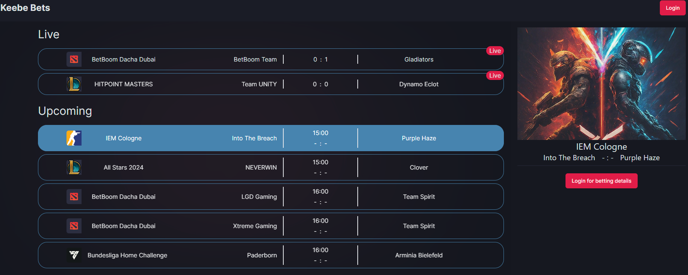The image size is (688, 275).
Task: Click 'Arminia Bielefeld' team name
Action: [419, 255]
